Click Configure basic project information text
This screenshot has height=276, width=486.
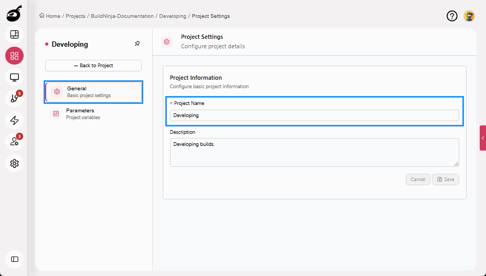tap(209, 87)
